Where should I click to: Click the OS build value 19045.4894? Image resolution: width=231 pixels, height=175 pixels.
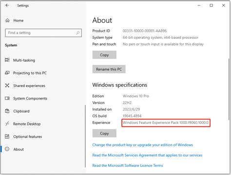point(132,116)
